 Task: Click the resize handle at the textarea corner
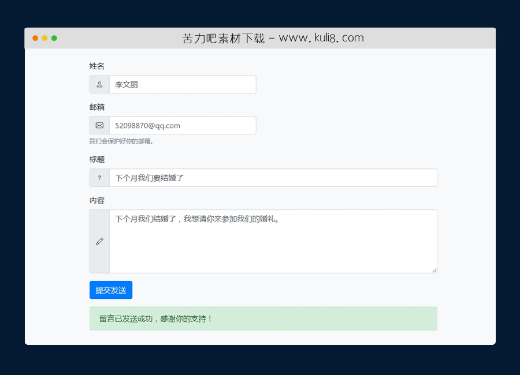[434, 271]
